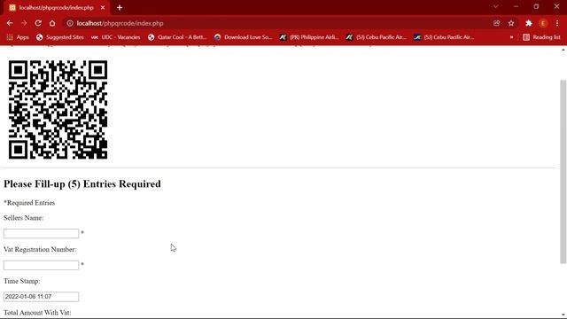Click the forward navigation arrow
Image resolution: width=567 pixels, height=319 pixels.
coord(24,23)
